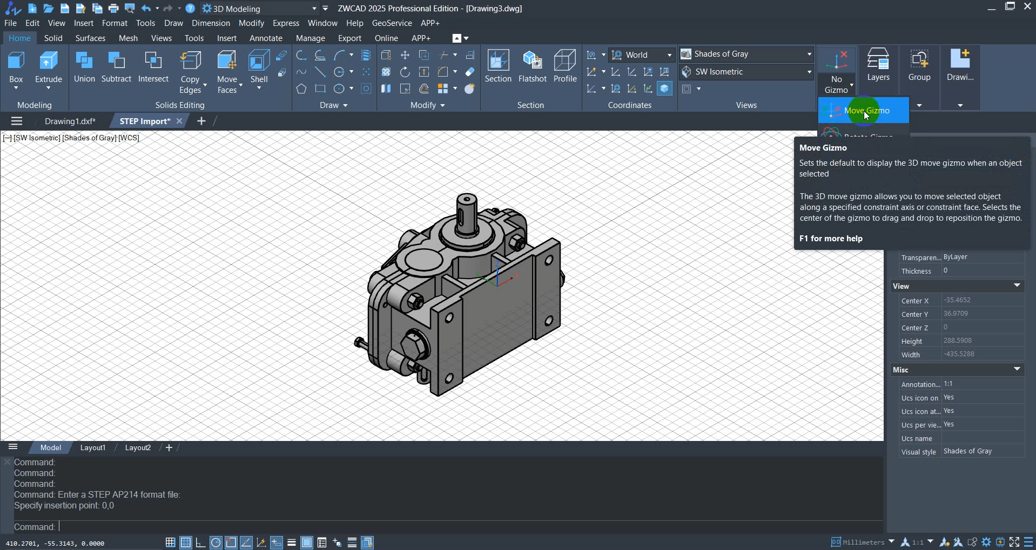
Task: Toggle dynamic UCS in status bar
Action: (261, 542)
